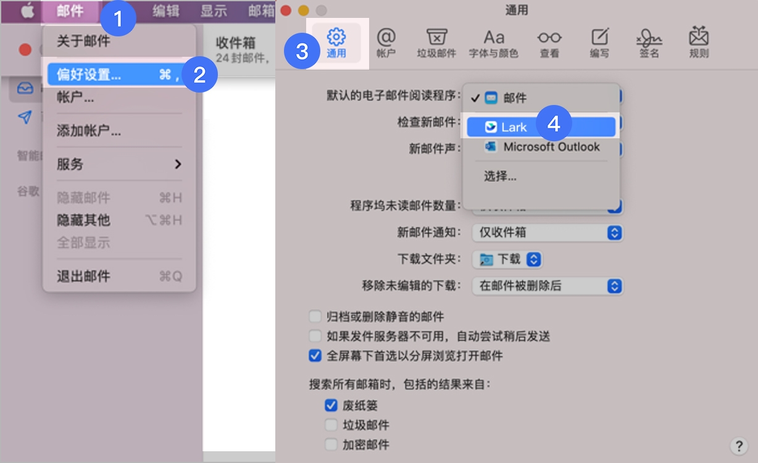Open the Composing (编写) tab

(x=599, y=43)
